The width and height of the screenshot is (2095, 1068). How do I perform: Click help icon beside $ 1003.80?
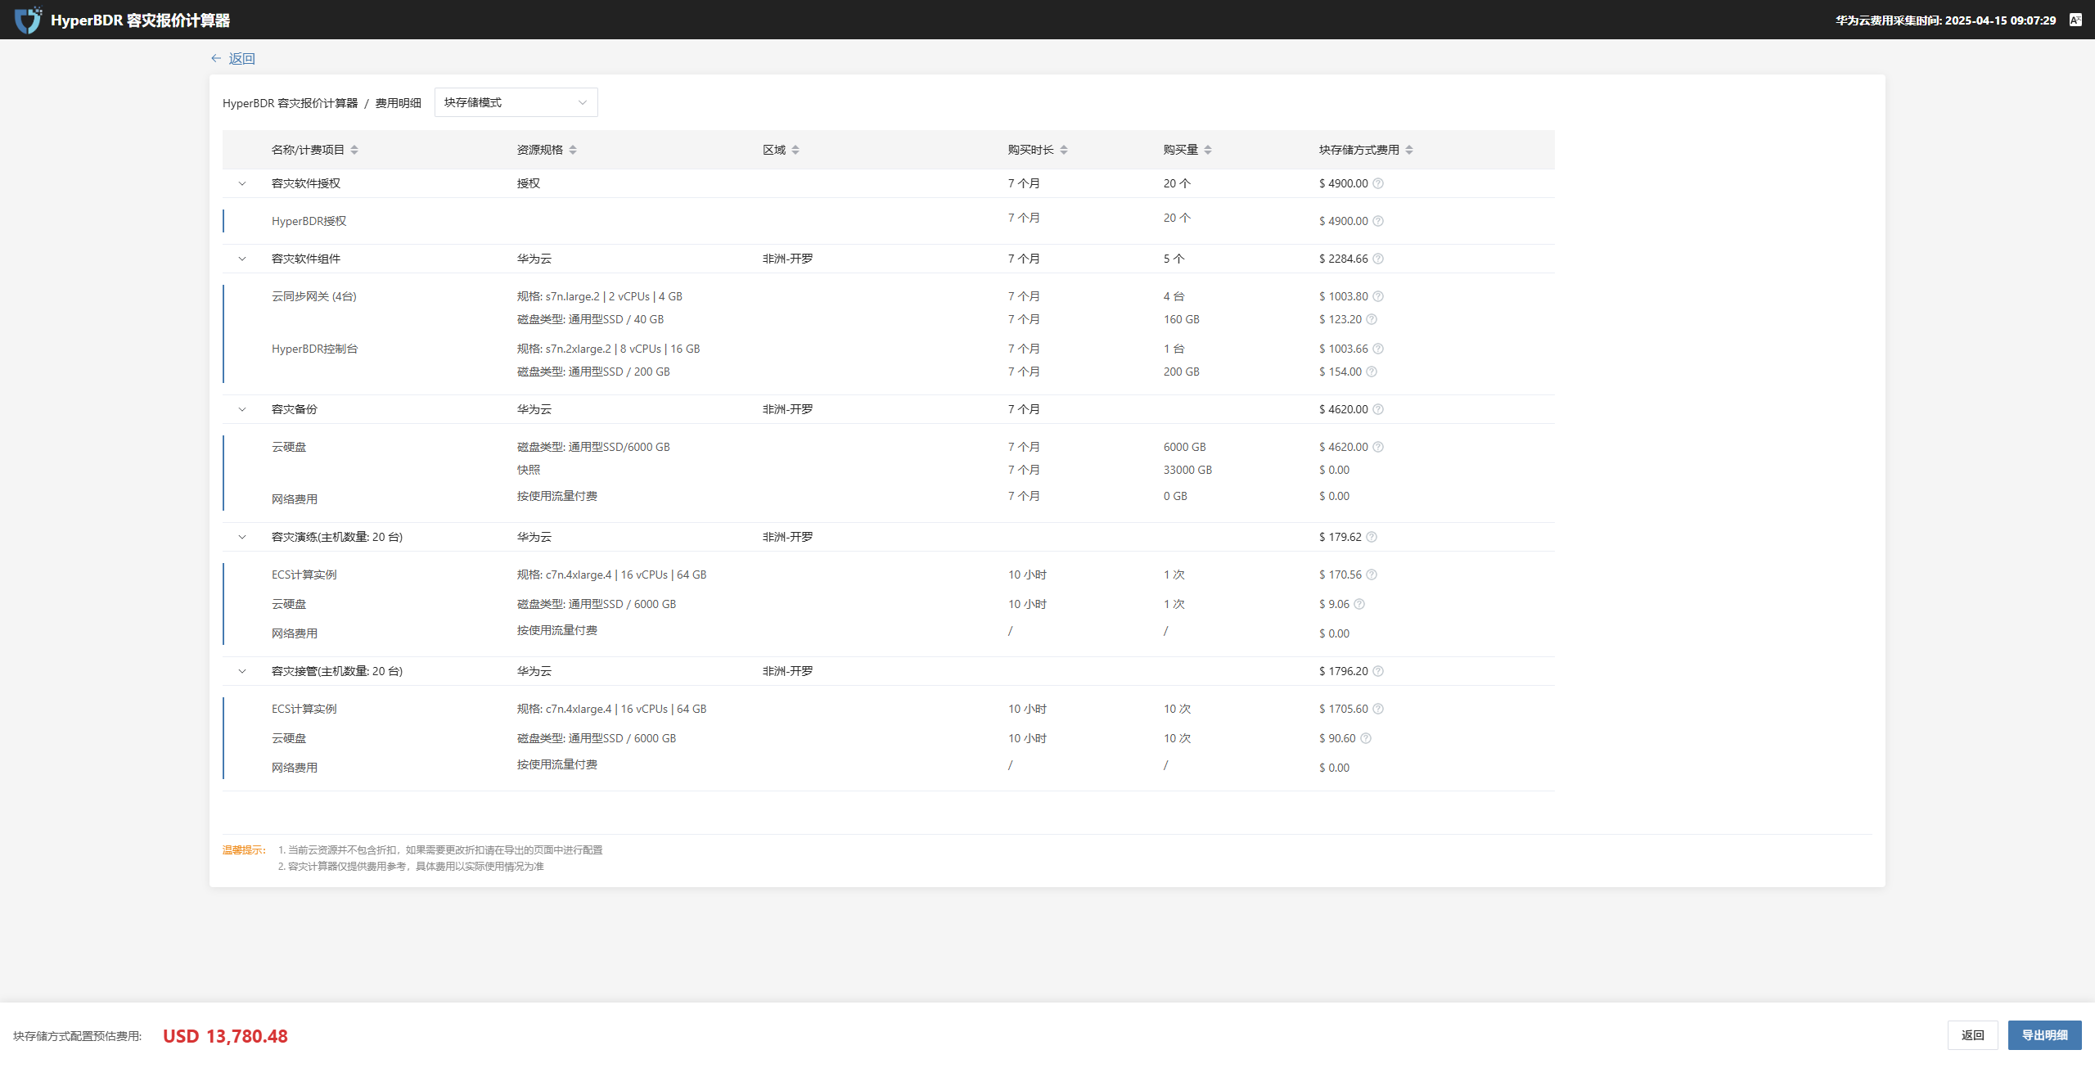1378,296
